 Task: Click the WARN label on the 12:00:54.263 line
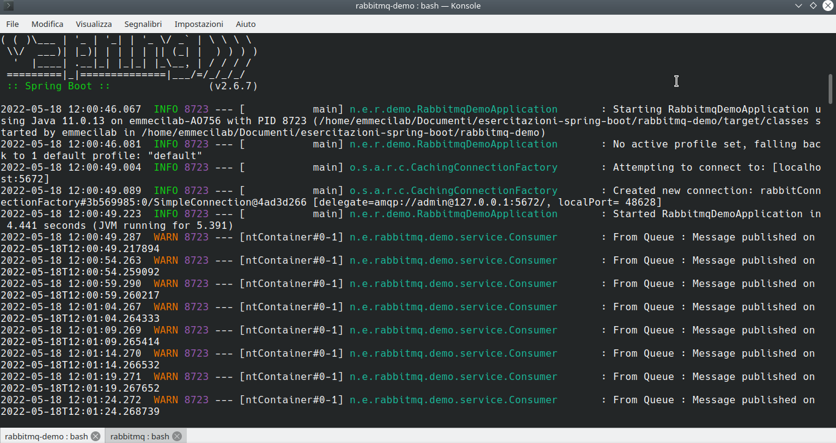point(165,261)
